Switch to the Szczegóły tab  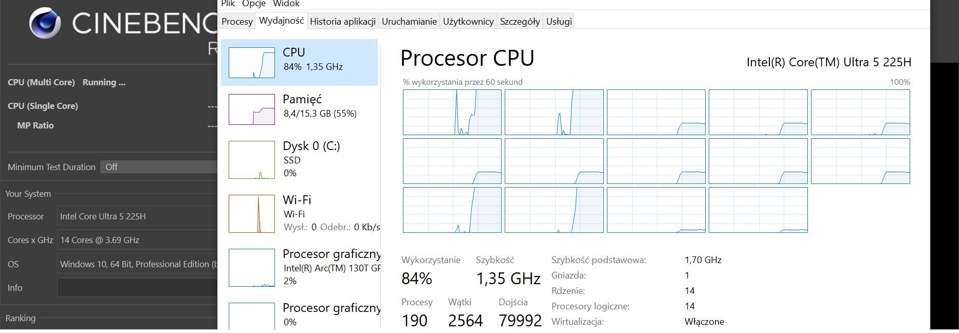click(x=520, y=22)
